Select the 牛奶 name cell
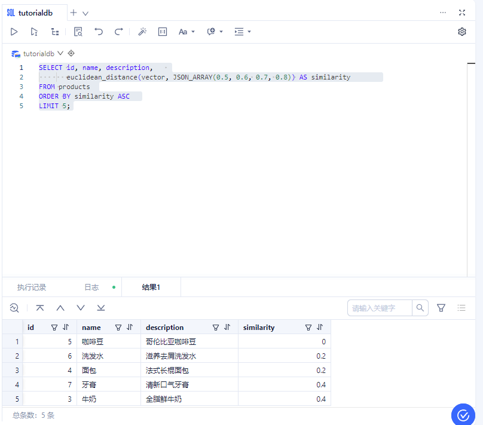The image size is (483, 425). tap(109, 399)
